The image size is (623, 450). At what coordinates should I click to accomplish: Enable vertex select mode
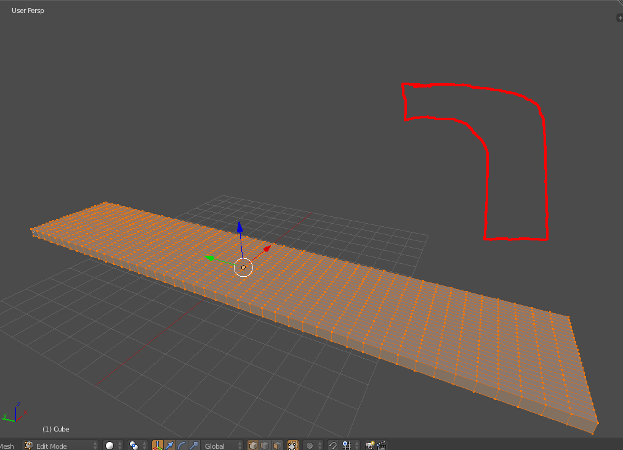coord(254,445)
